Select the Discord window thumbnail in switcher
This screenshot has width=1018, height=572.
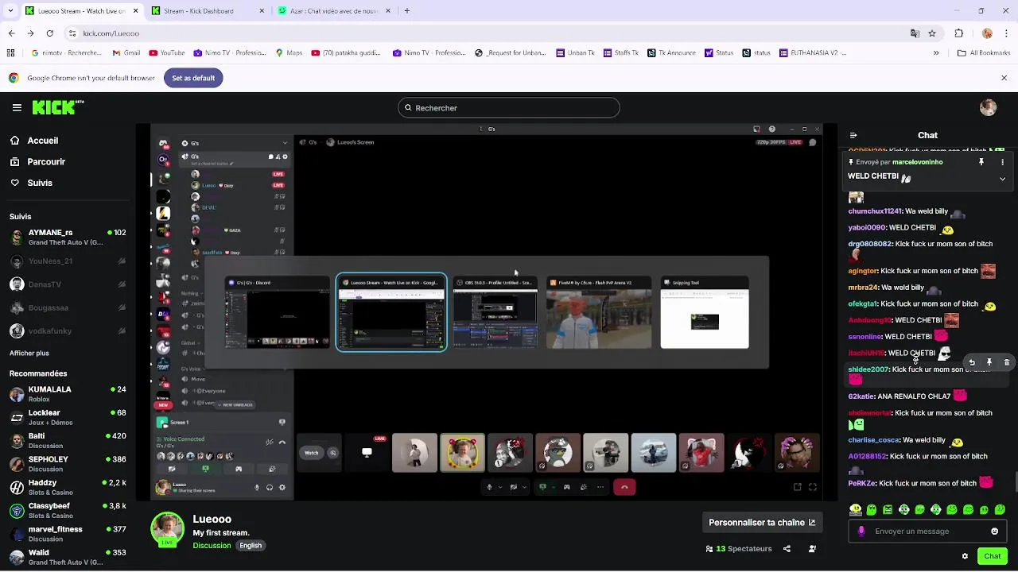coord(277,312)
